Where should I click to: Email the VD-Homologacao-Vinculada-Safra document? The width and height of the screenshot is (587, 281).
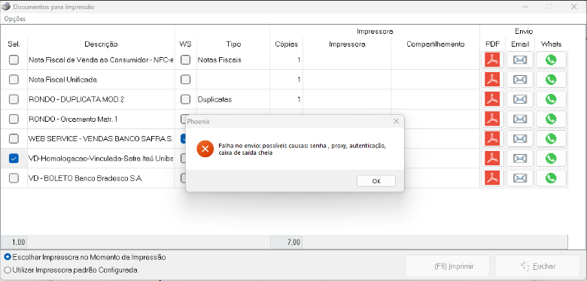click(520, 159)
